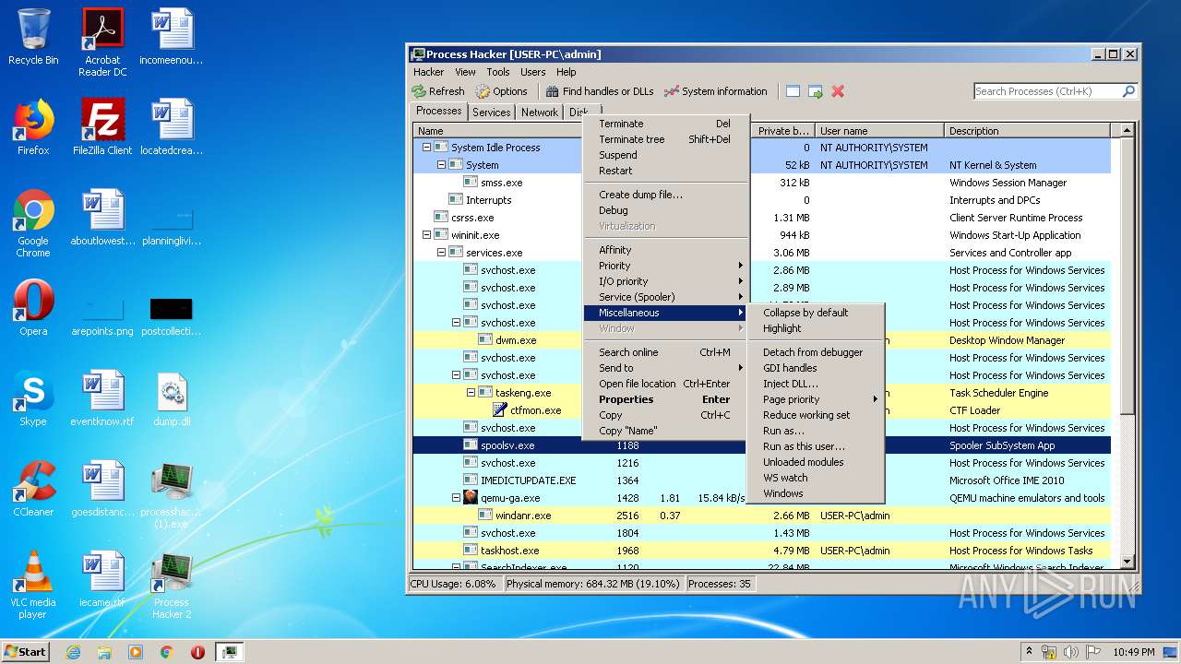This screenshot has height=664, width=1181.
Task: Collapse wininit.exe tree node
Action: pos(426,235)
